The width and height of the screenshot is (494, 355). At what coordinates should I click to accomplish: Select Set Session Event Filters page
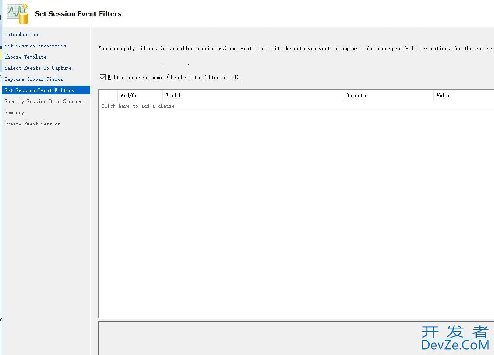coord(46,90)
